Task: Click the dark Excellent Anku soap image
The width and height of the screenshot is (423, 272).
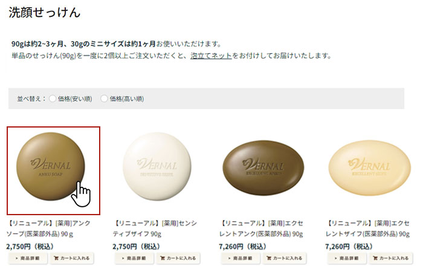Action: point(263,167)
